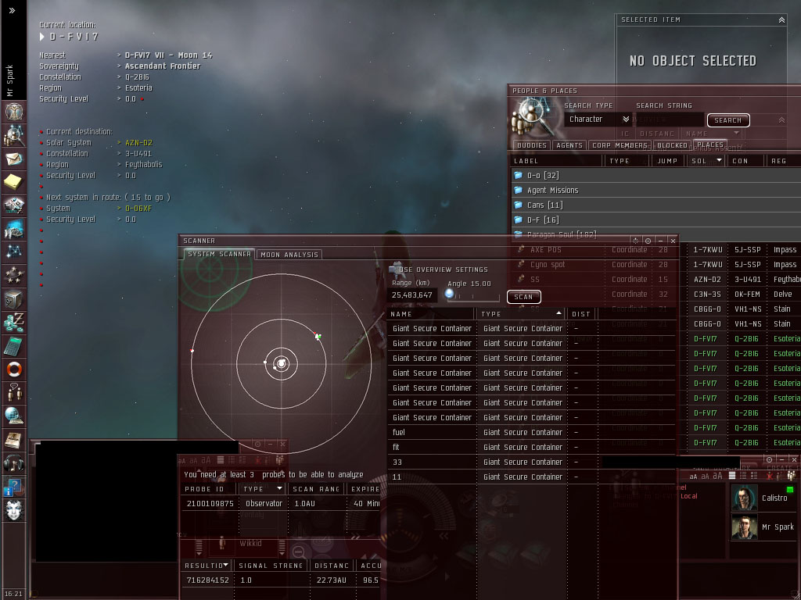Open the Journal book icon
The width and height of the screenshot is (801, 600).
point(14,440)
